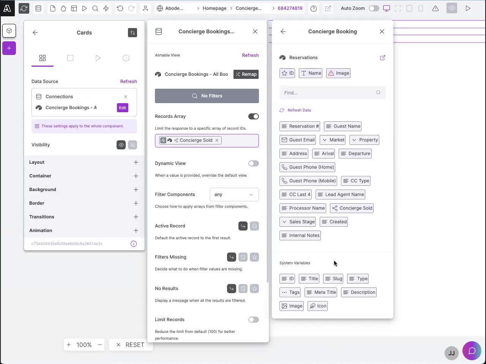Remove the Concierge Sold tag from array
Viewport: 486px width, 364px height.
coord(217,140)
